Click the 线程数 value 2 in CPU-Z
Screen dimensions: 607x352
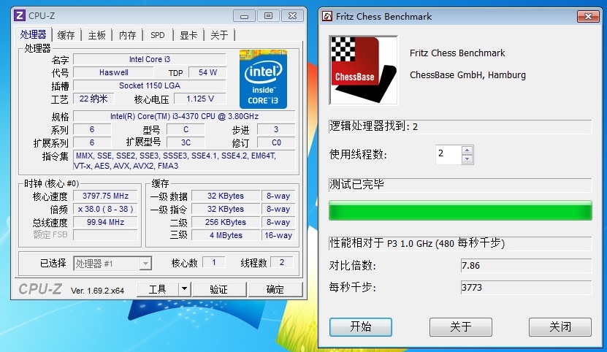point(282,263)
